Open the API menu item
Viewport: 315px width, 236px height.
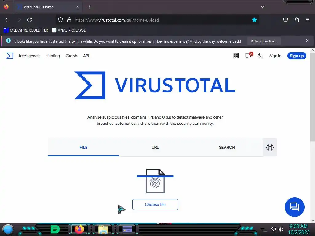[86, 56]
